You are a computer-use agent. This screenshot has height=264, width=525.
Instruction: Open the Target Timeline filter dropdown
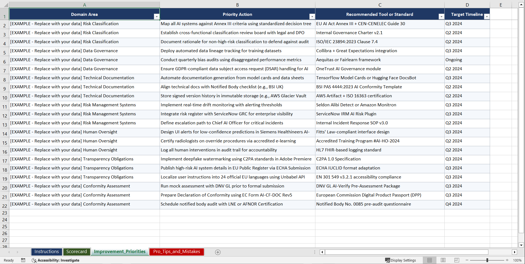point(486,17)
